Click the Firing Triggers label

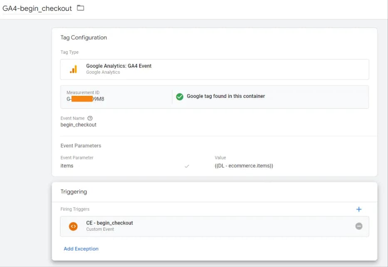tap(75, 209)
